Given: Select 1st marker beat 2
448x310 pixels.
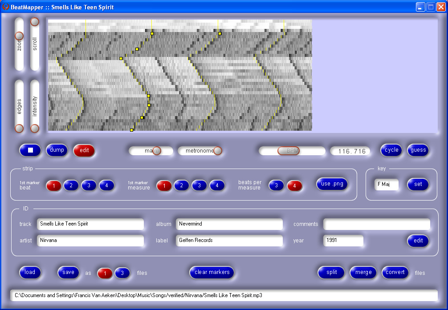Looking at the screenshot, I should click(x=71, y=185).
